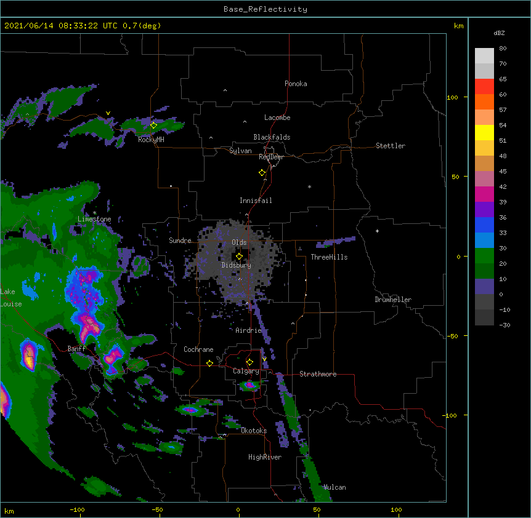Viewport: 531px width, 518px height.
Task: Select the Airdrie label
Action: pyautogui.click(x=248, y=330)
